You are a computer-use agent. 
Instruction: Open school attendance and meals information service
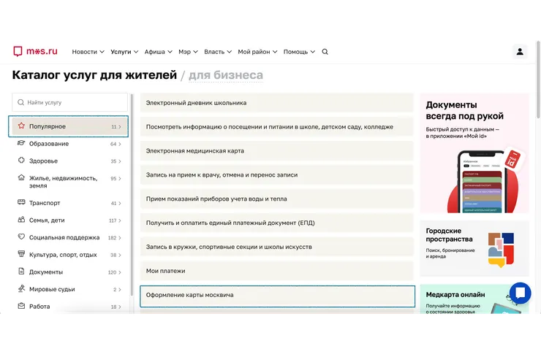pos(276,127)
